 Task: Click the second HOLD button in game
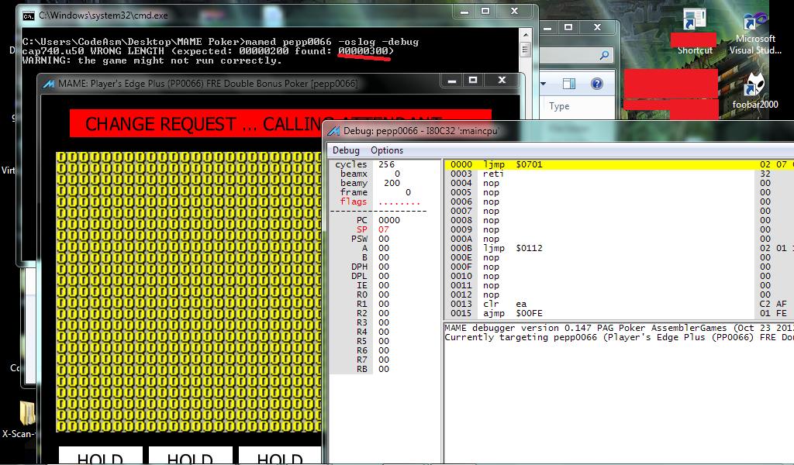tap(190, 456)
